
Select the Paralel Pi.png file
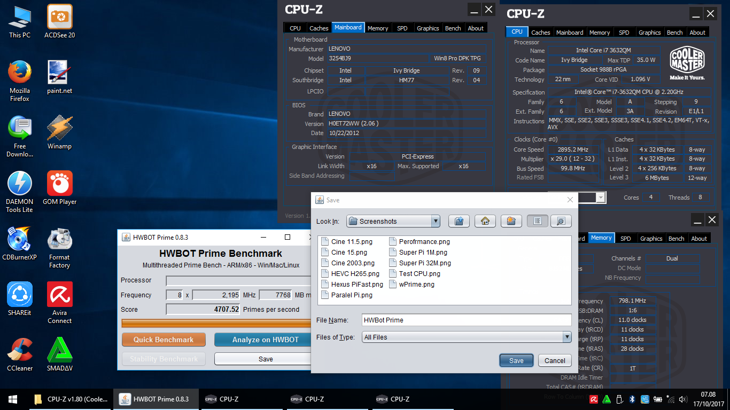coord(347,295)
